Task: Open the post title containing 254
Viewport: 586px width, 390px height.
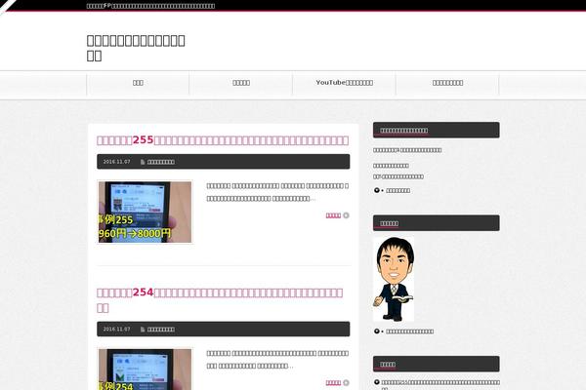Action: (220, 300)
